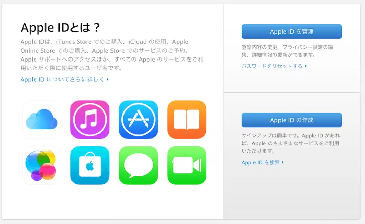Click the arrow after についてさらに詳しく
365x224 pixels.
[108, 79]
